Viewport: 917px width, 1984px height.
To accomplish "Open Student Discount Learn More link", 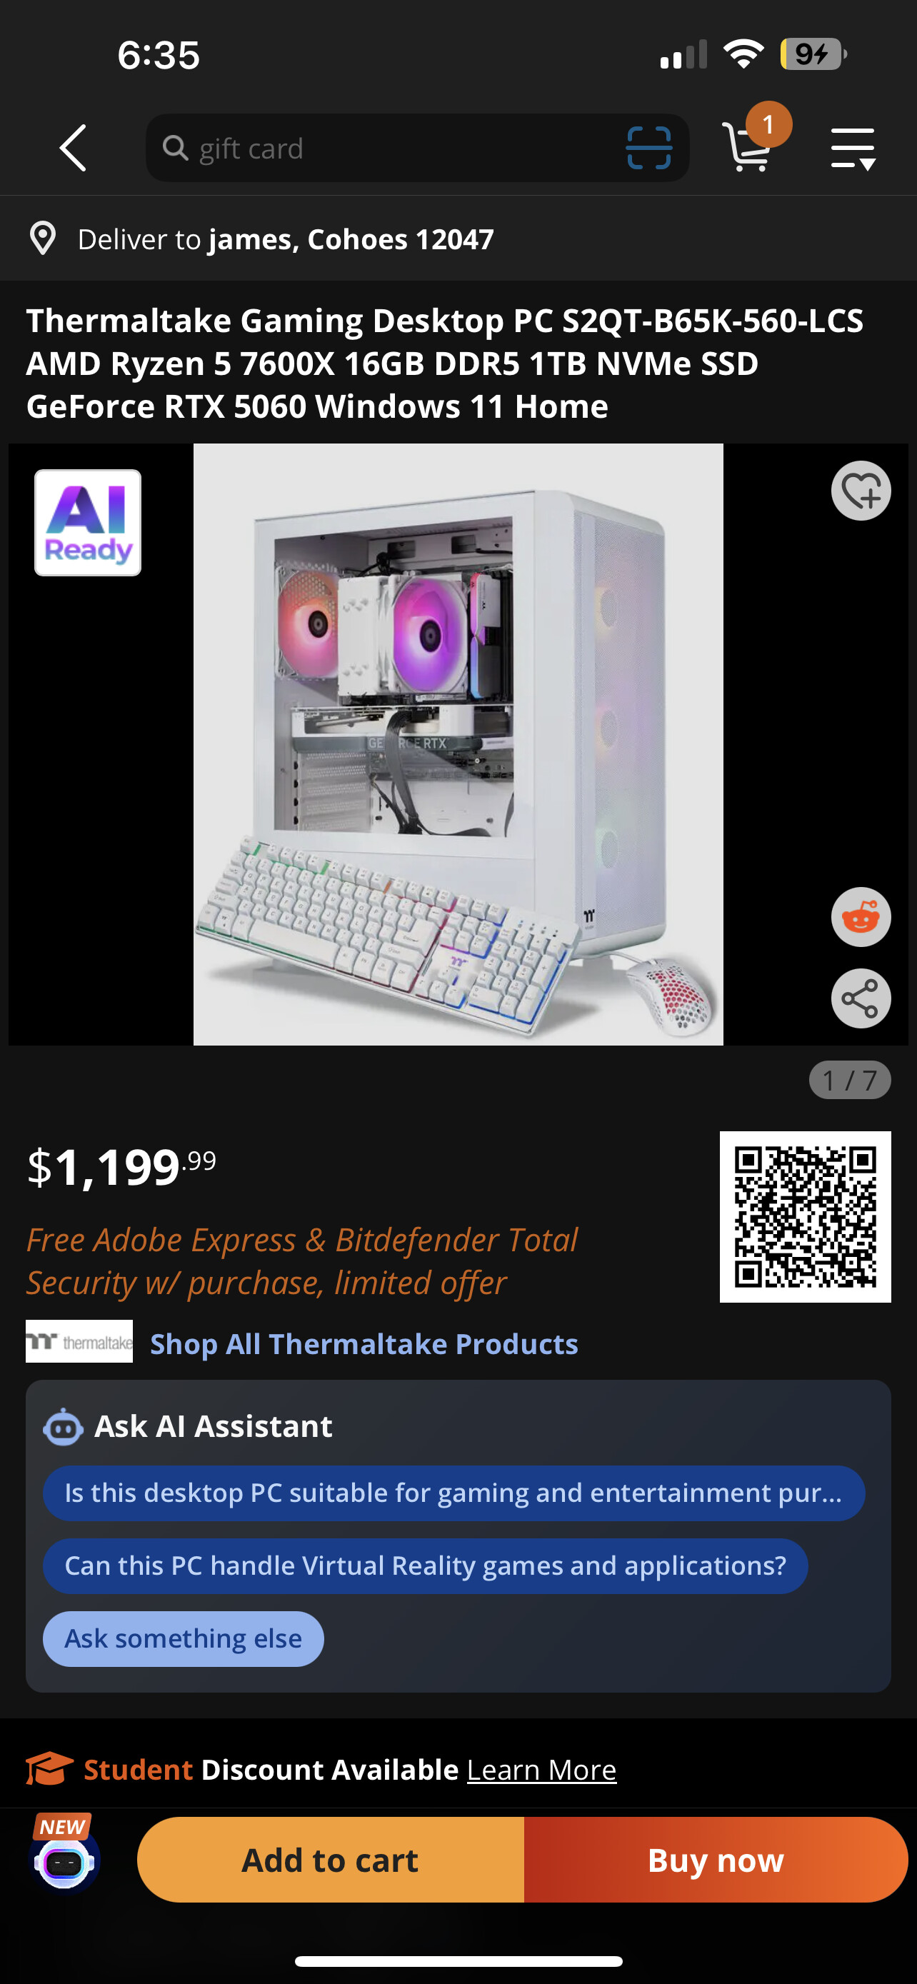I will 542,1770.
